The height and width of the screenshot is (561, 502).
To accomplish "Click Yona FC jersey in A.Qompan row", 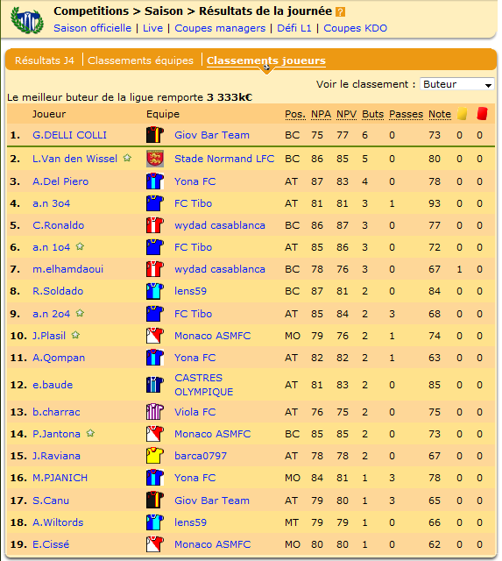I will (155, 358).
